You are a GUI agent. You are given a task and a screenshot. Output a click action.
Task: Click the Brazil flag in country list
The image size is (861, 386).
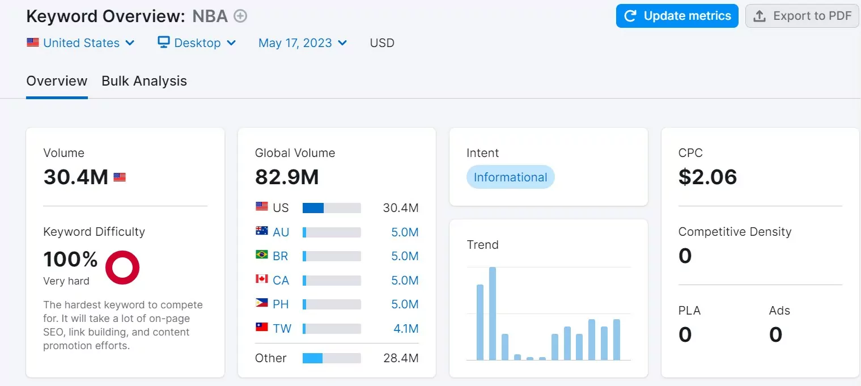click(x=261, y=256)
